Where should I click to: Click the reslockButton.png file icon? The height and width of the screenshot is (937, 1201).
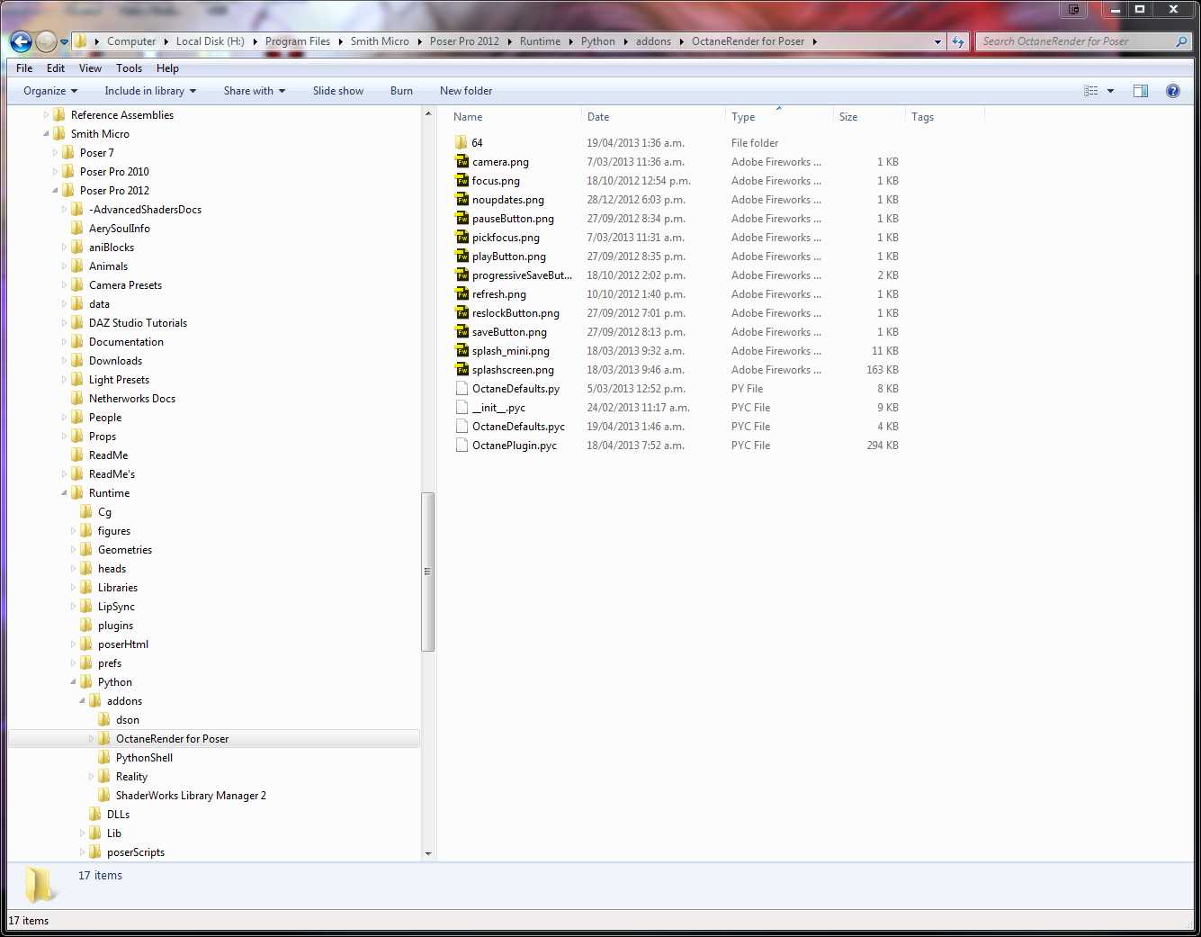462,313
